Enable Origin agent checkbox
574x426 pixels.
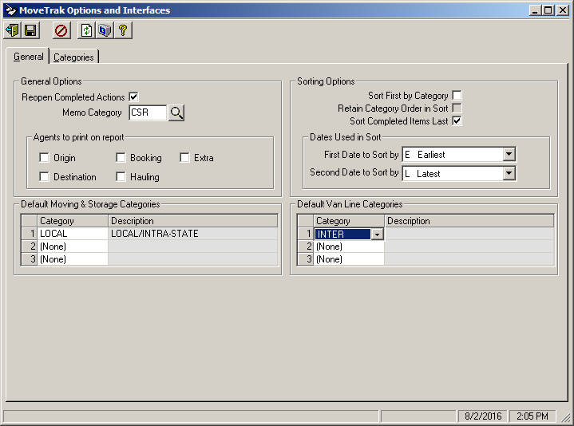(44, 158)
